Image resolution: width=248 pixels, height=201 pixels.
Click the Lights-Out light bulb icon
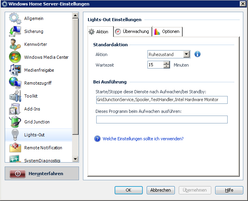pos(15,135)
